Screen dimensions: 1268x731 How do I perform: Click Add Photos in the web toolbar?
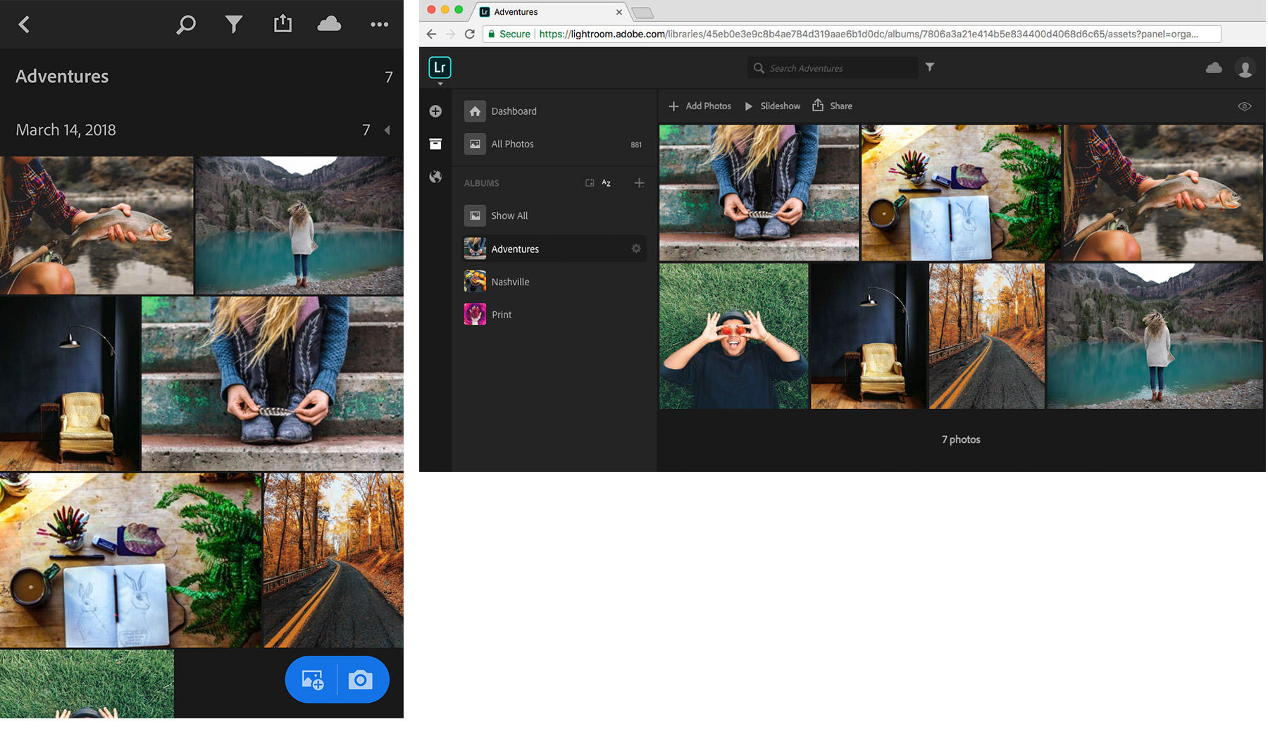(x=699, y=106)
